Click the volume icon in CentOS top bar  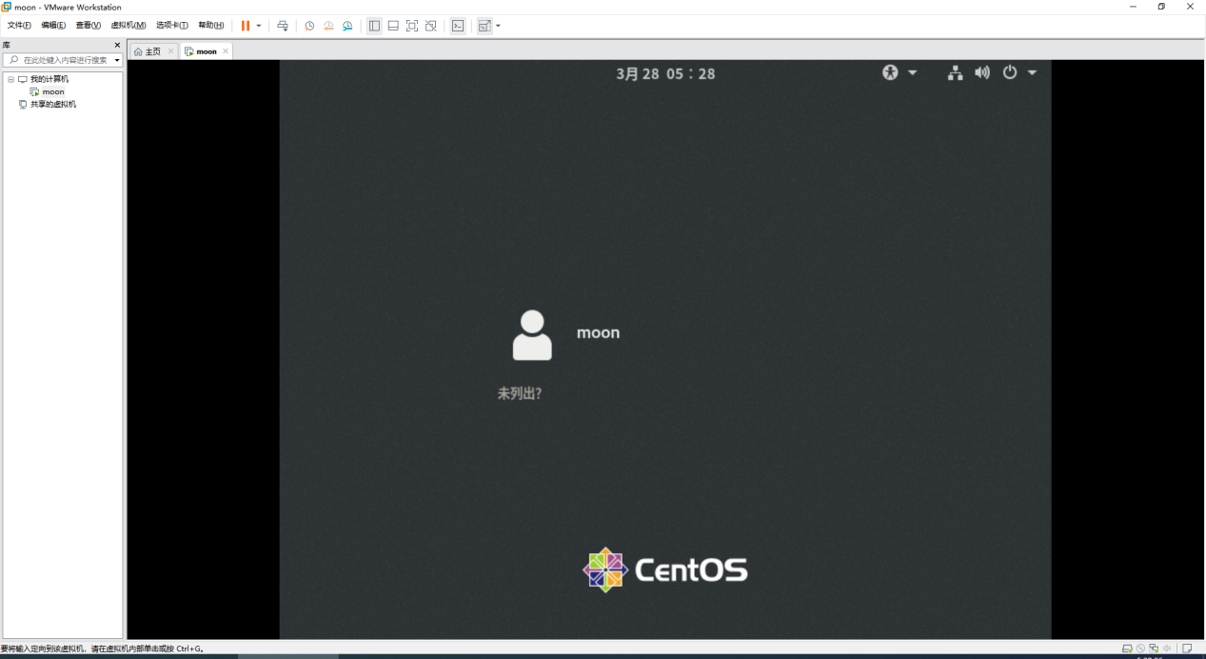(x=982, y=72)
